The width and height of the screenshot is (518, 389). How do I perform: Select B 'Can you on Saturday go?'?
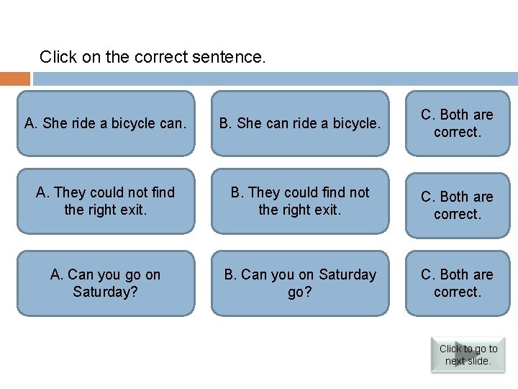(x=300, y=283)
